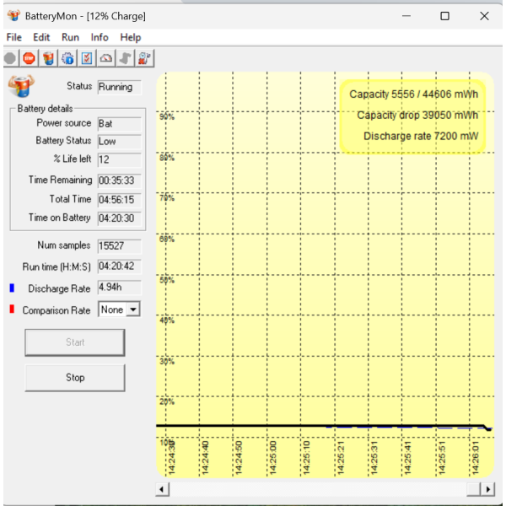Screen dimensions: 506x506
Task: Open the Help menu
Action: [131, 37]
